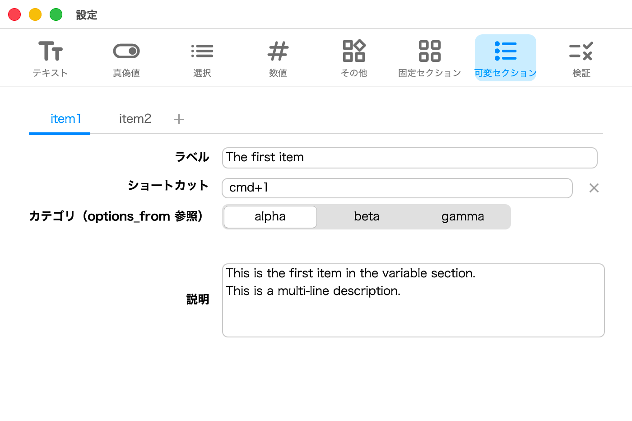Focus the ラベル text field
This screenshot has width=632, height=421.
[410, 158]
